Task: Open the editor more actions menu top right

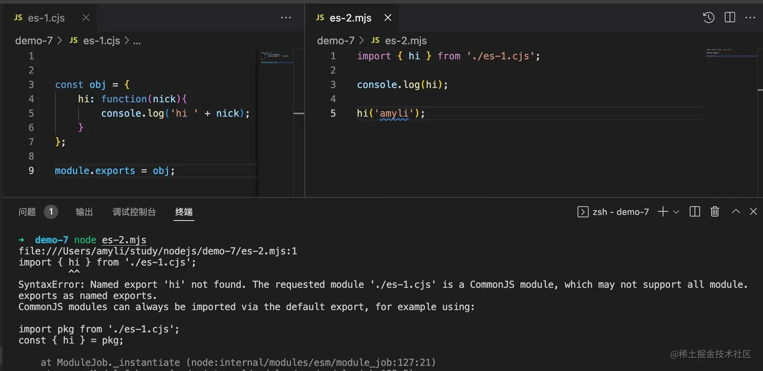Action: (751, 17)
